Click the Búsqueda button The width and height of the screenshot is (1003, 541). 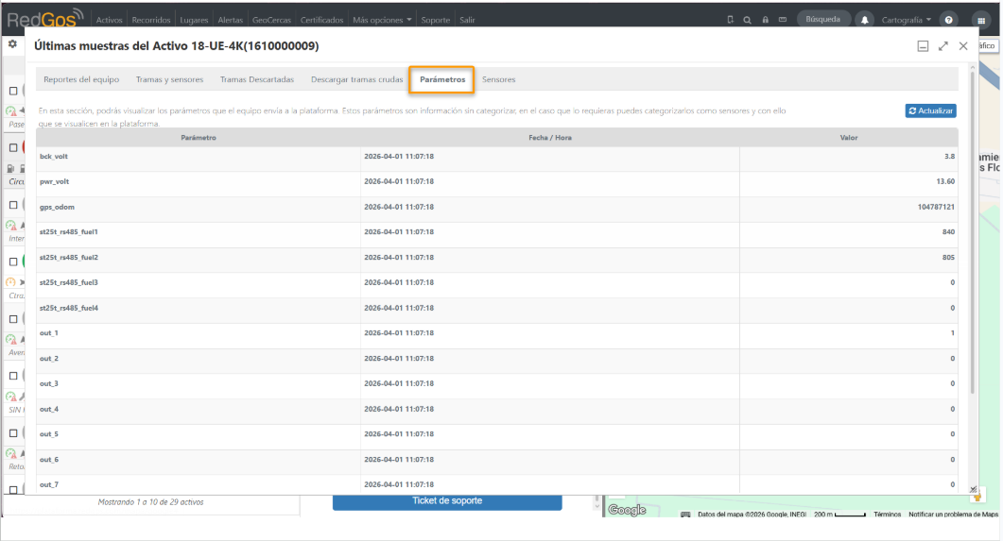[x=822, y=19]
